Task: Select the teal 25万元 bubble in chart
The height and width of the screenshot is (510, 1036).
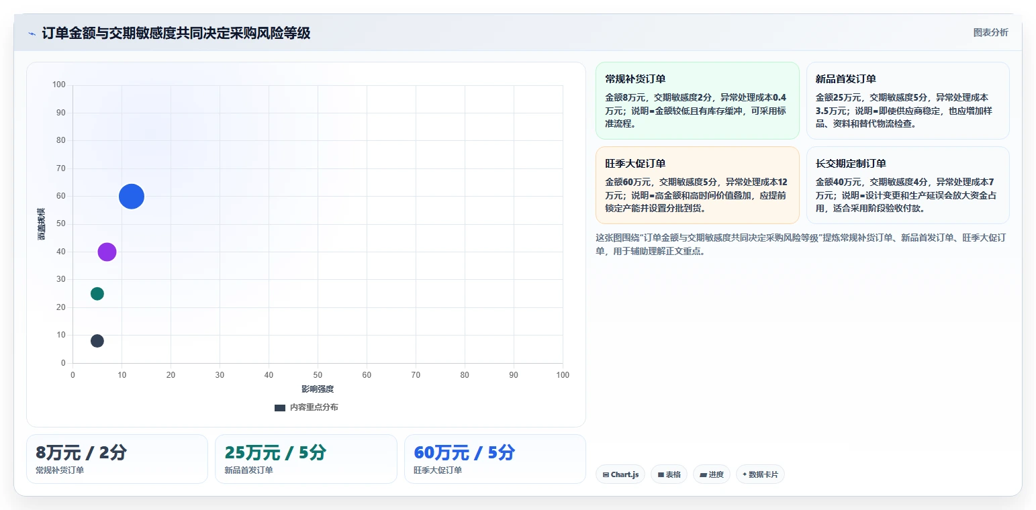Action: point(97,294)
